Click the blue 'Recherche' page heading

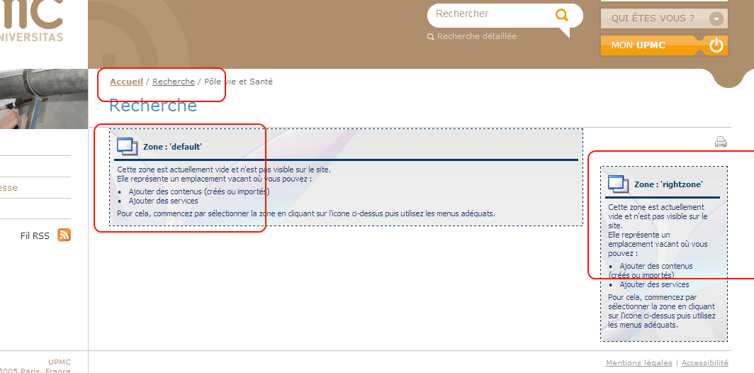(152, 106)
